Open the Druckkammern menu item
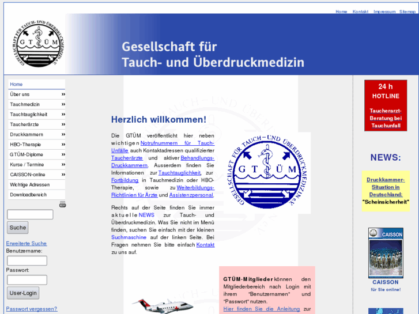The width and height of the screenshot is (419, 314). [x=37, y=134]
